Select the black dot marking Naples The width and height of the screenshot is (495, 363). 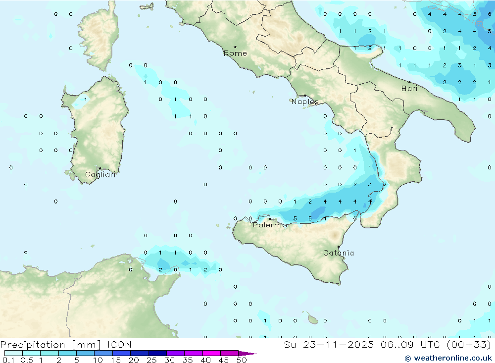coord(305,96)
